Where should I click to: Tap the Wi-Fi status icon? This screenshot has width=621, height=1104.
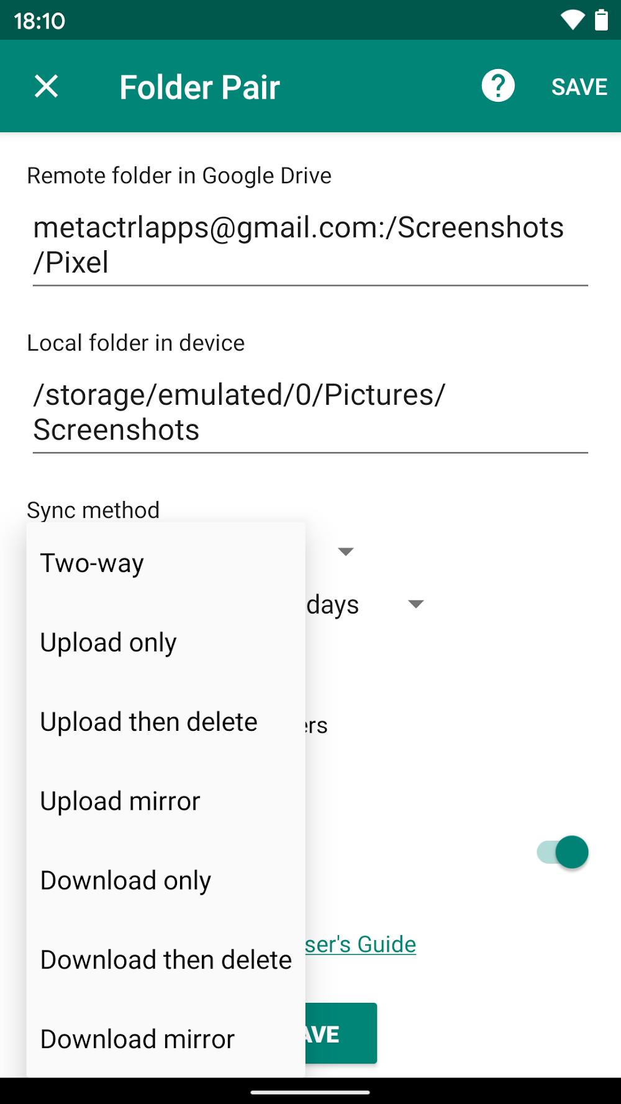pos(572,20)
